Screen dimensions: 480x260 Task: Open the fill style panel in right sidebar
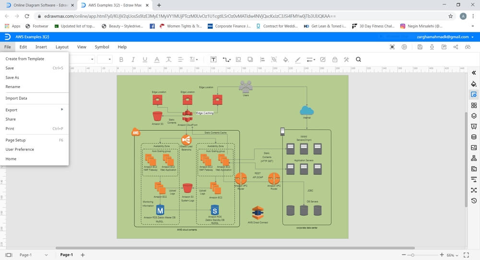point(474,84)
